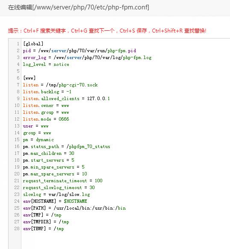This screenshot has height=249, width=230.
Task: Click the log_level = notice line
Action: 46,64
